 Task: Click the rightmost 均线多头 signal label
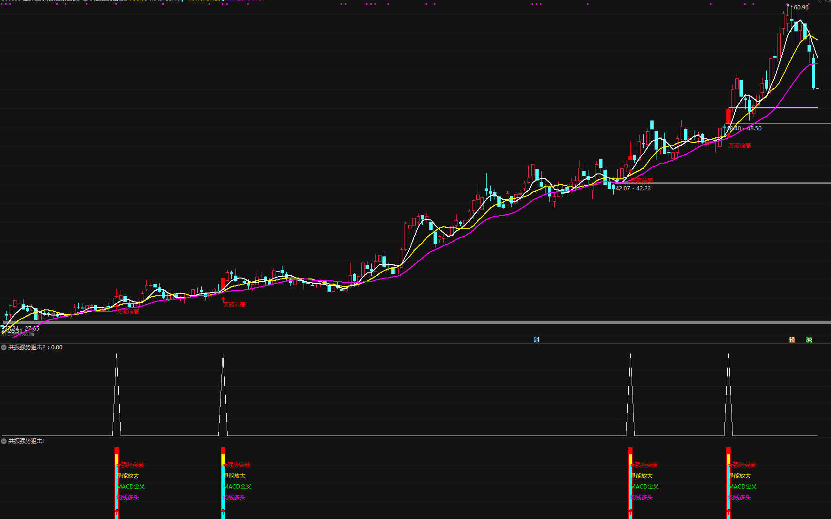click(739, 497)
